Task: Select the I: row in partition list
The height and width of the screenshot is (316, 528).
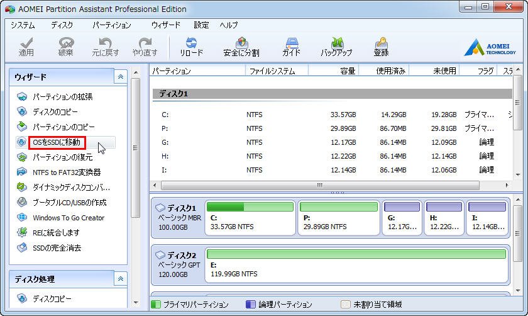Action: 331,170
